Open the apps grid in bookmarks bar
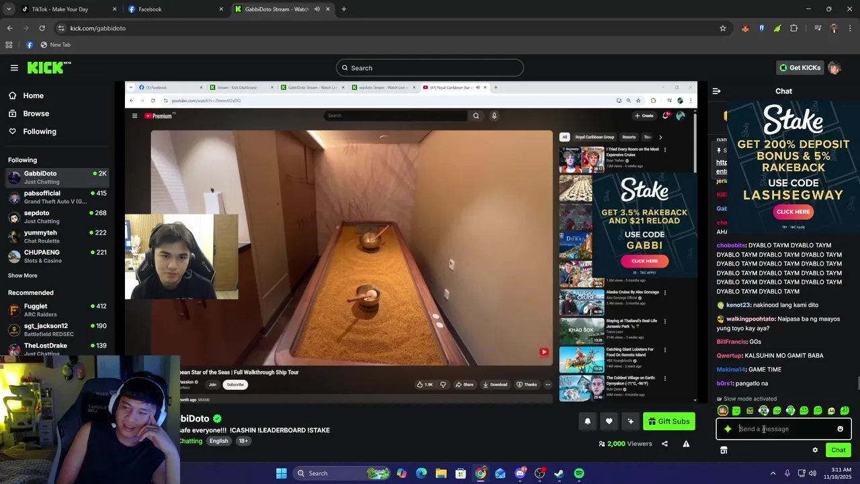 (x=9, y=45)
